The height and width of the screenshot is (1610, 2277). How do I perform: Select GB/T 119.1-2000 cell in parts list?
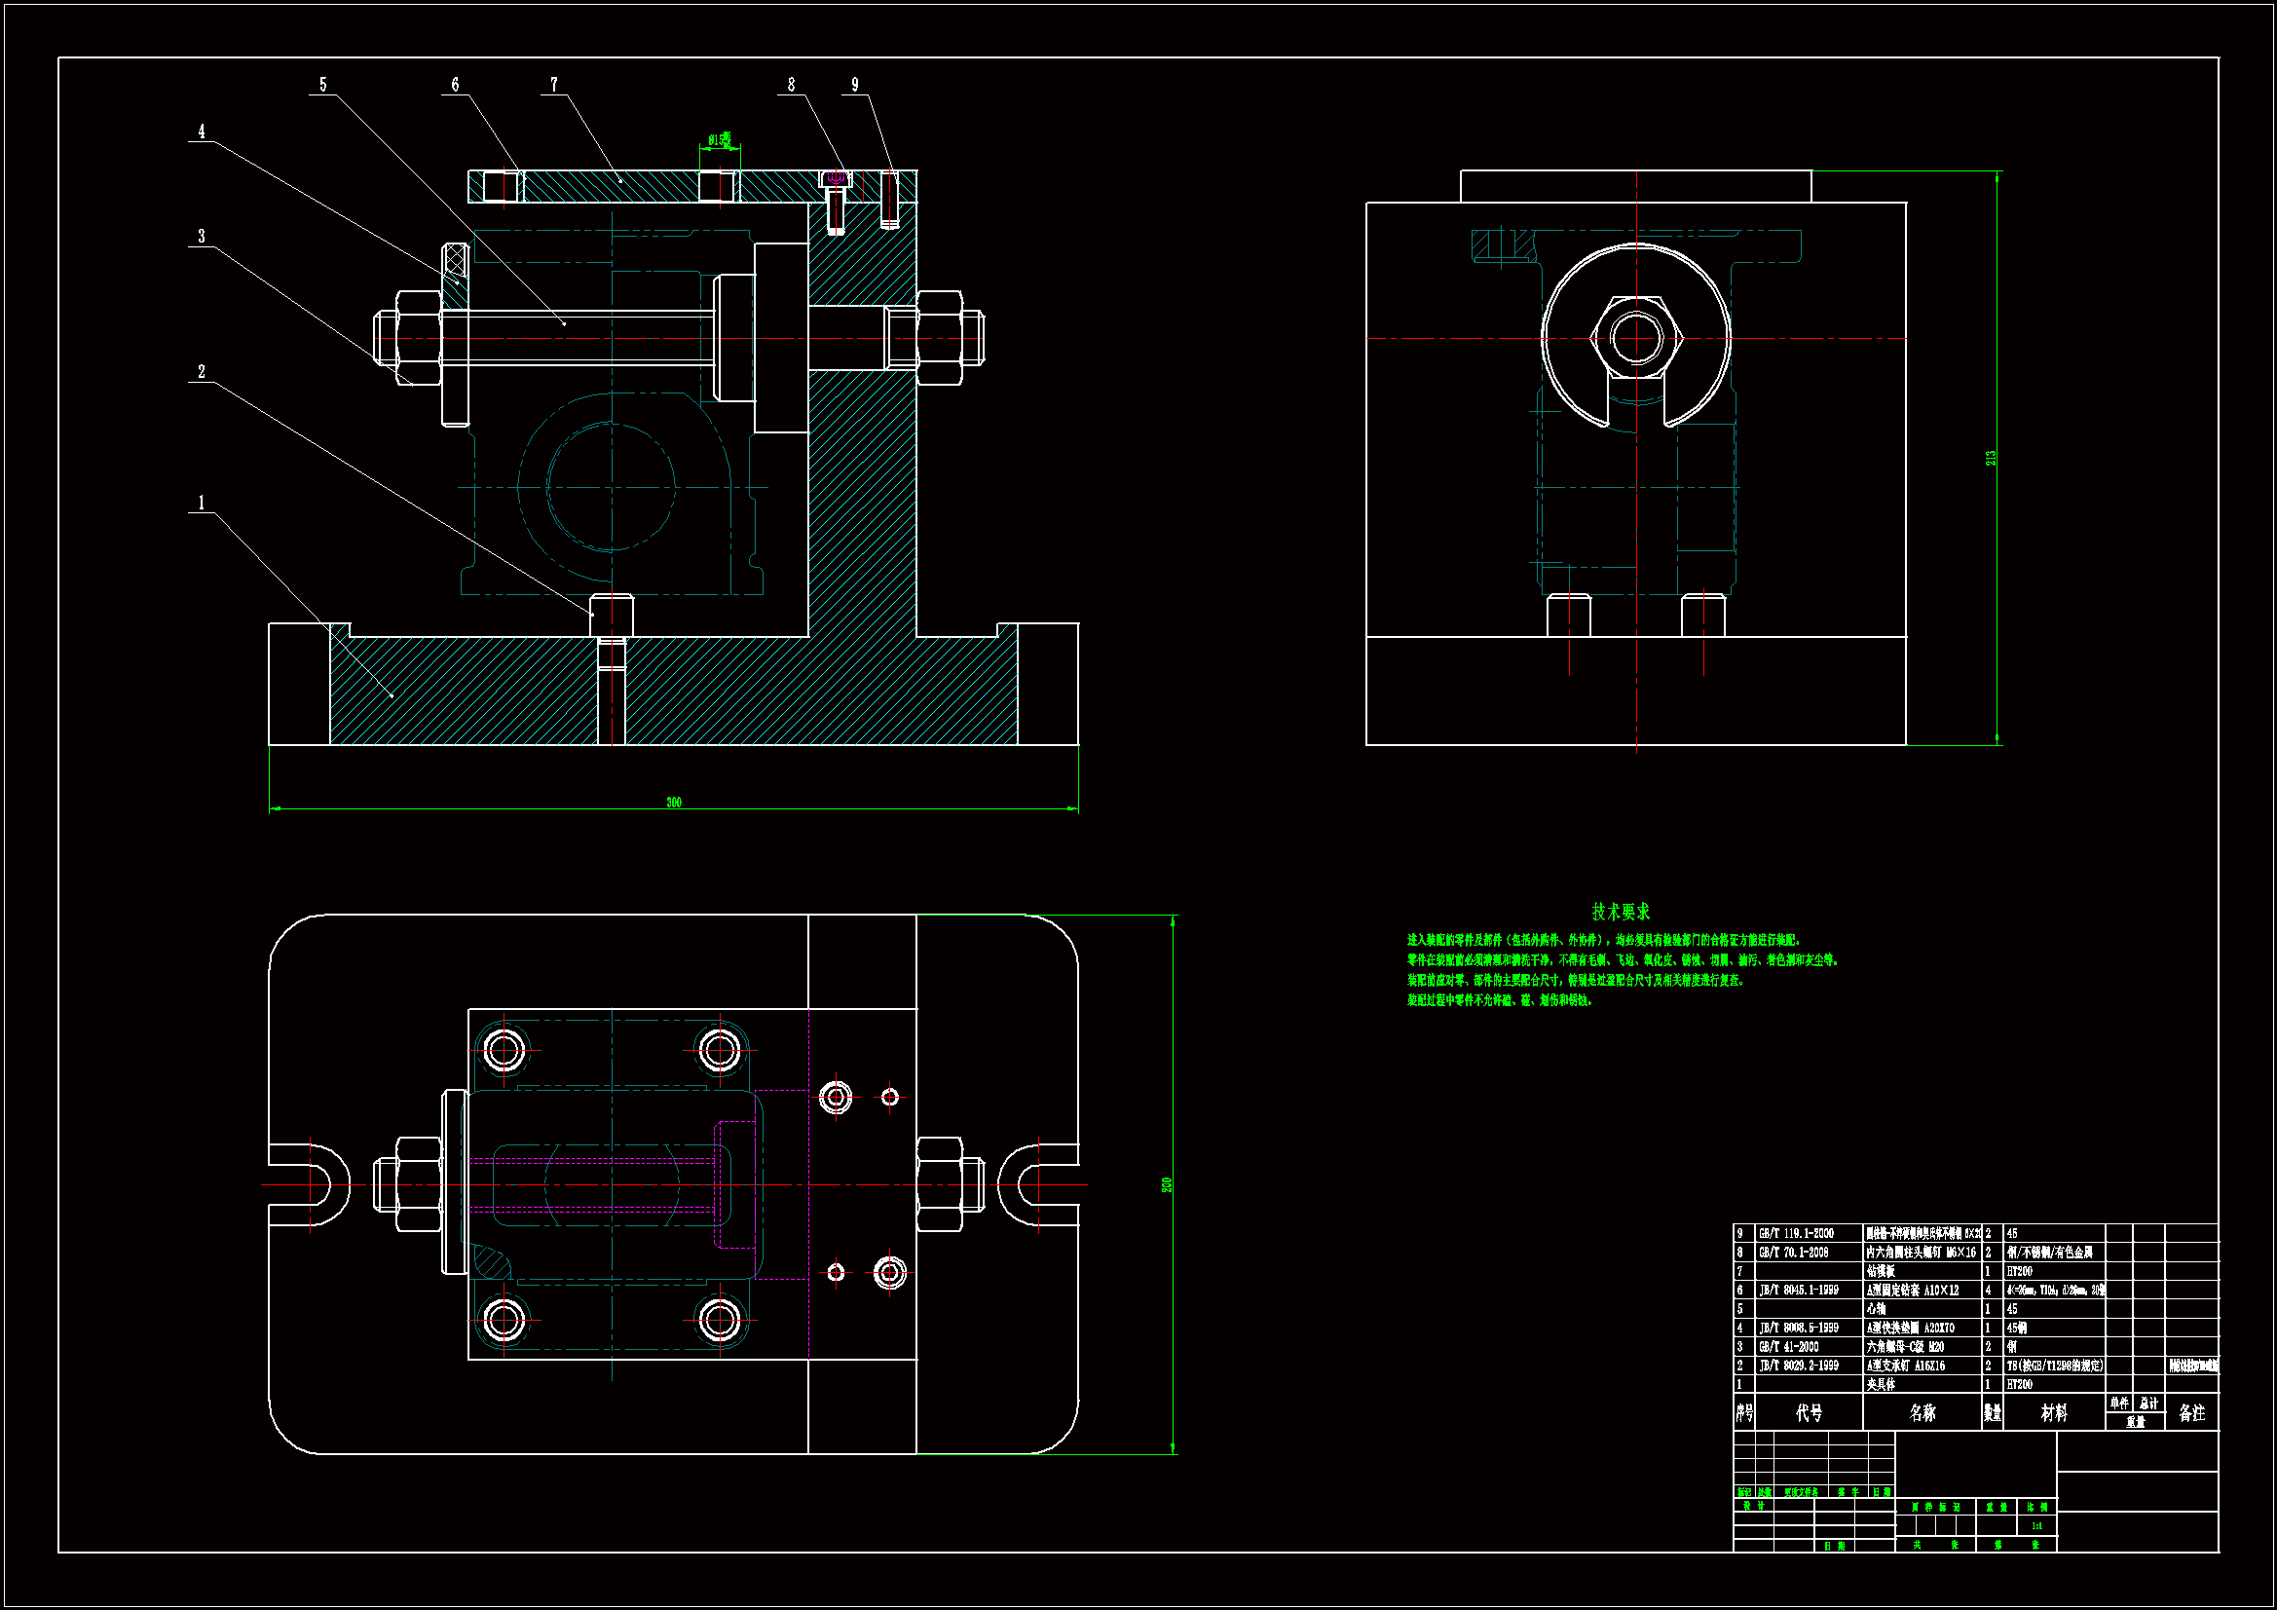1796,1233
